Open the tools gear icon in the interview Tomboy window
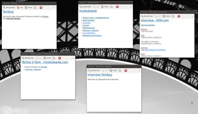 [x=120, y=70]
